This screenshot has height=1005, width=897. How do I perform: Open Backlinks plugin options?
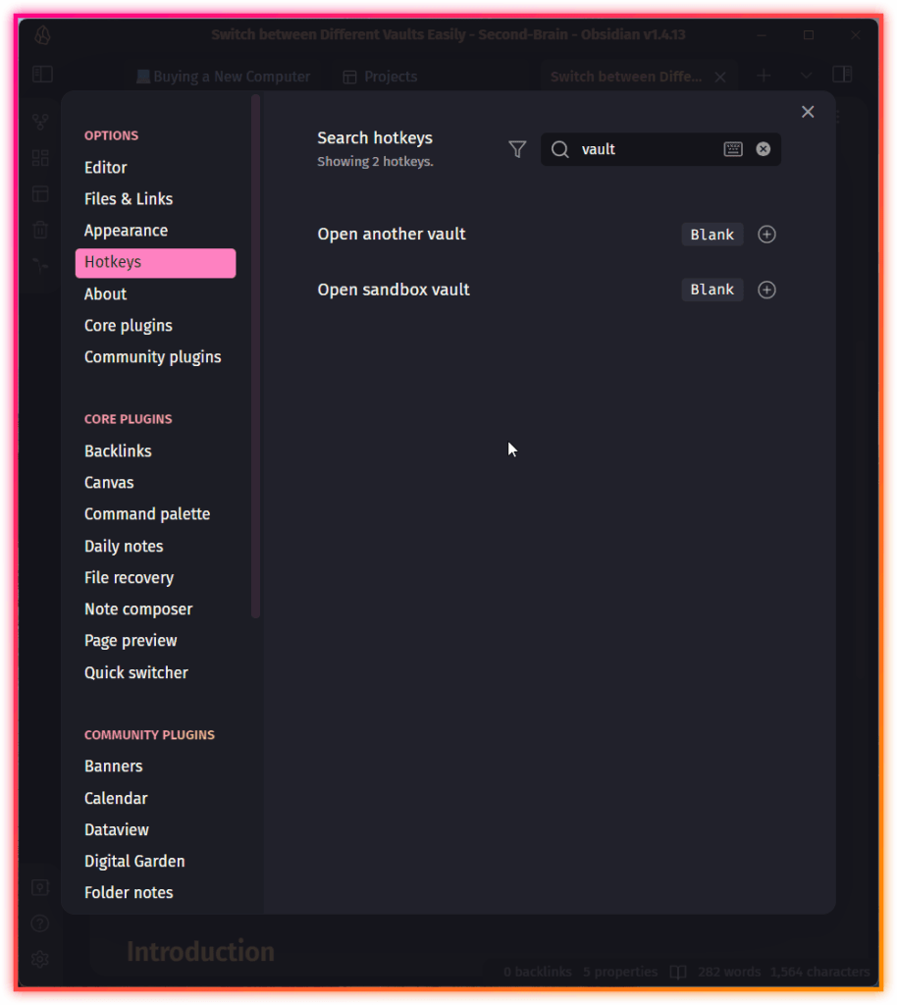click(118, 451)
